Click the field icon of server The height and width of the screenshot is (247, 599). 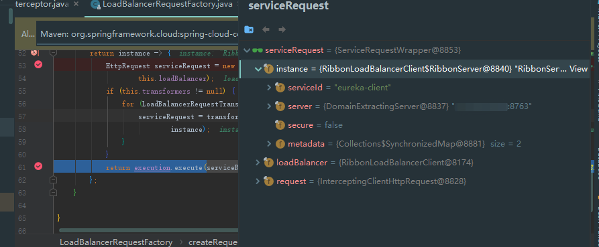(x=280, y=106)
